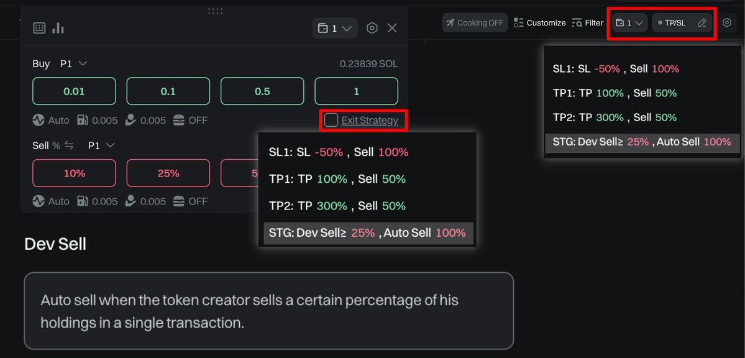Open the keyboard shortcuts icon in trade panel
745x358 pixels.
click(x=39, y=28)
